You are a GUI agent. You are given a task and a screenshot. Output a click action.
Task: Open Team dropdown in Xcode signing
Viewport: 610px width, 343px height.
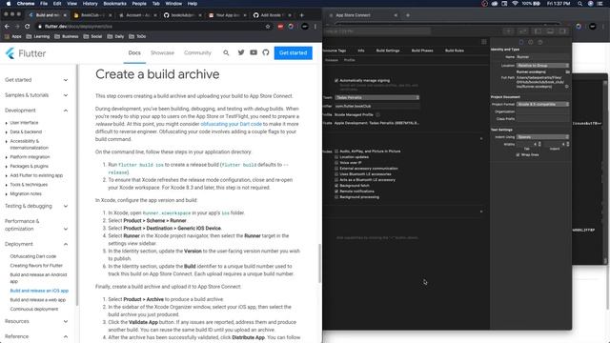point(376,97)
